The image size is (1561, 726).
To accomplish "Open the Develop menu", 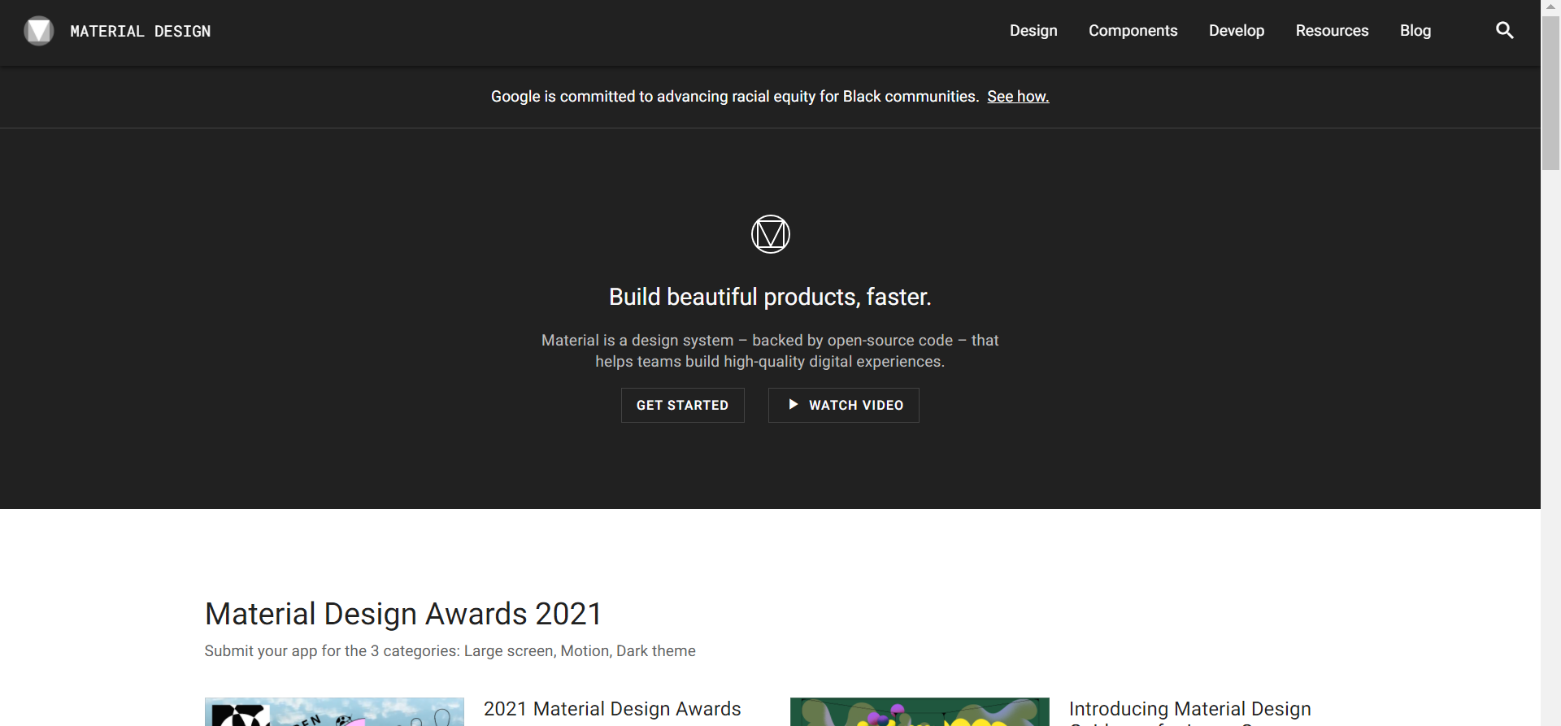I will 1236,31.
